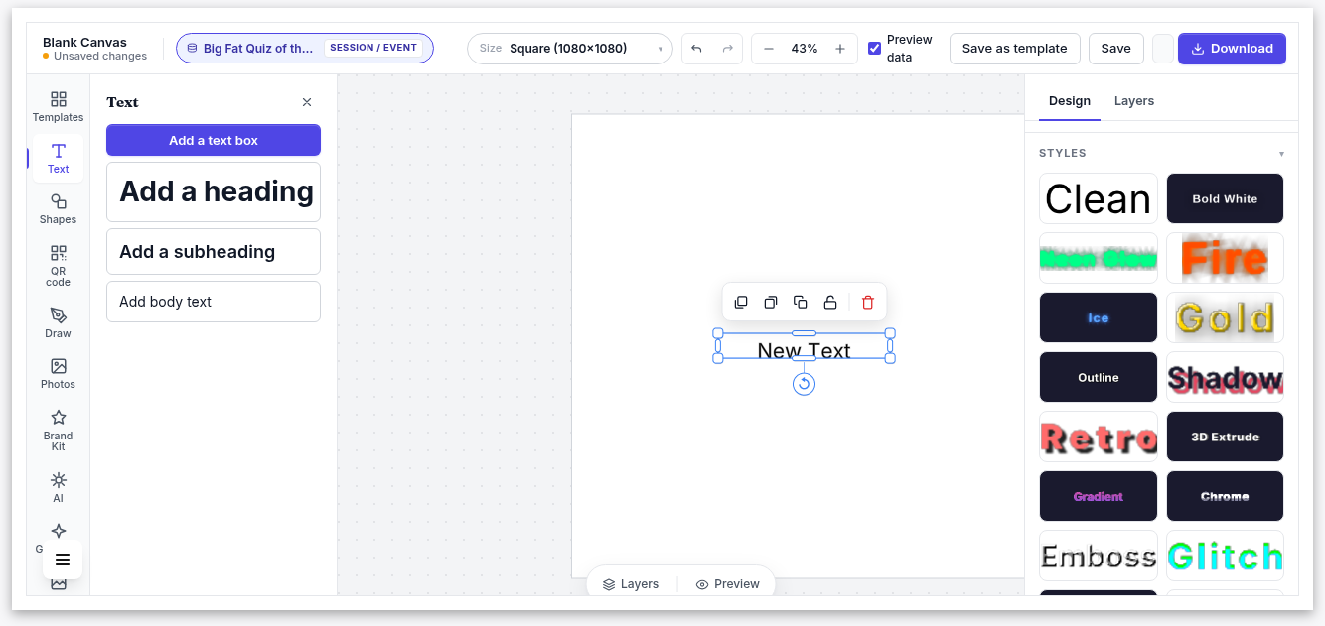
Task: Apply the Bold White text style
Action: click(1225, 198)
